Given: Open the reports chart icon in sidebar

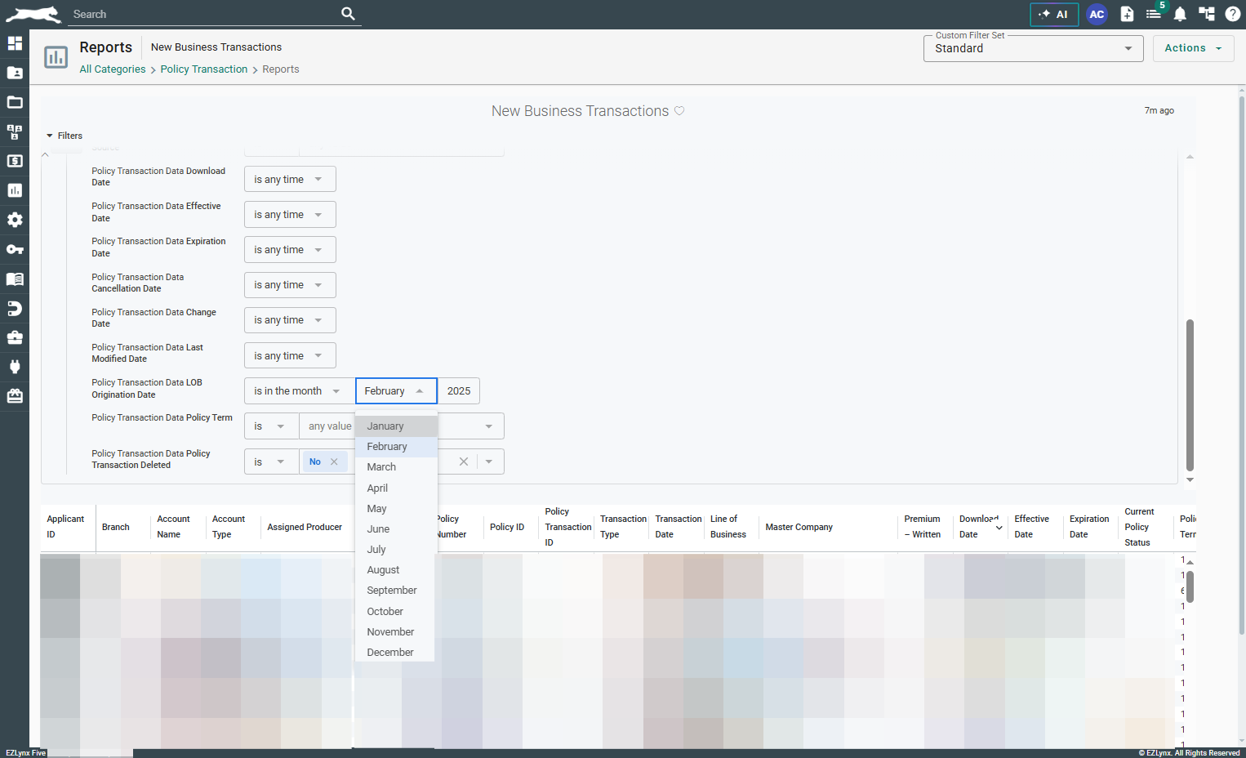Looking at the screenshot, I should 15,190.
